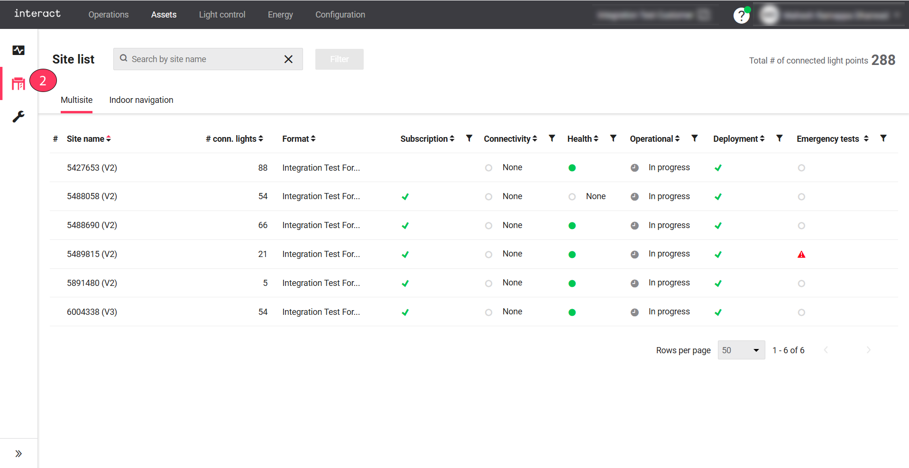Image resolution: width=909 pixels, height=468 pixels.
Task: Click the red warning triangle for site 5489815
Action: (801, 254)
